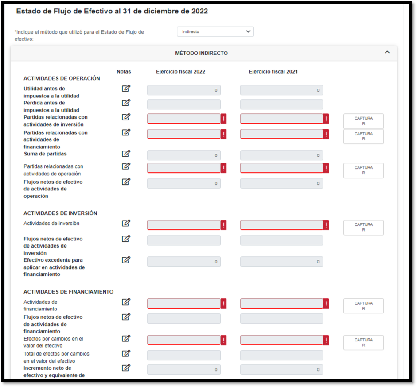
Task: Edit notes for Efectivo excedente para aplicar
Action: [x=126, y=260]
